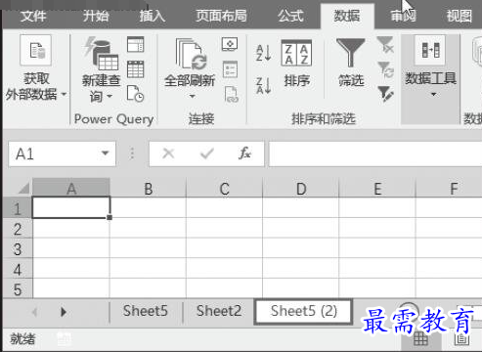
Task: Switch to Page Layout view icon
Action: pos(461,339)
